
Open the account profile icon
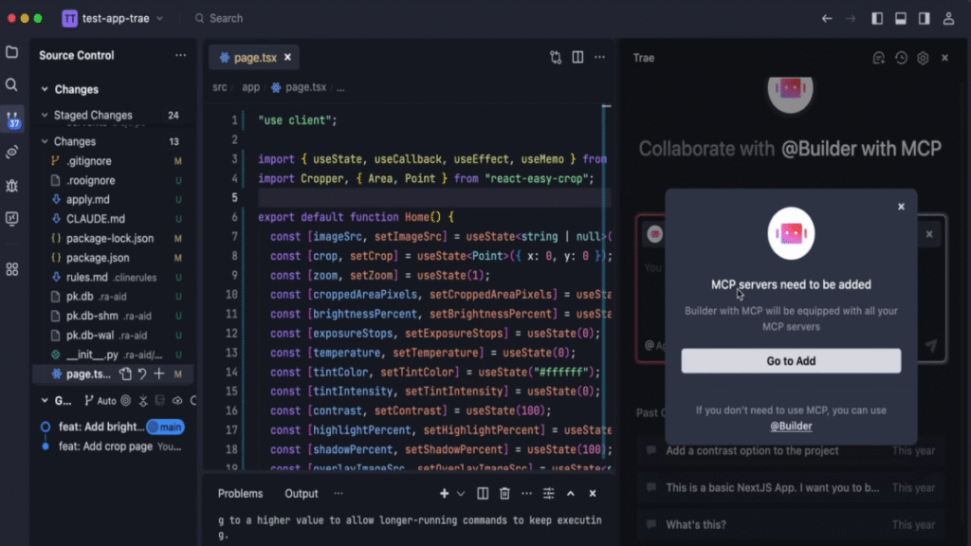pos(948,19)
